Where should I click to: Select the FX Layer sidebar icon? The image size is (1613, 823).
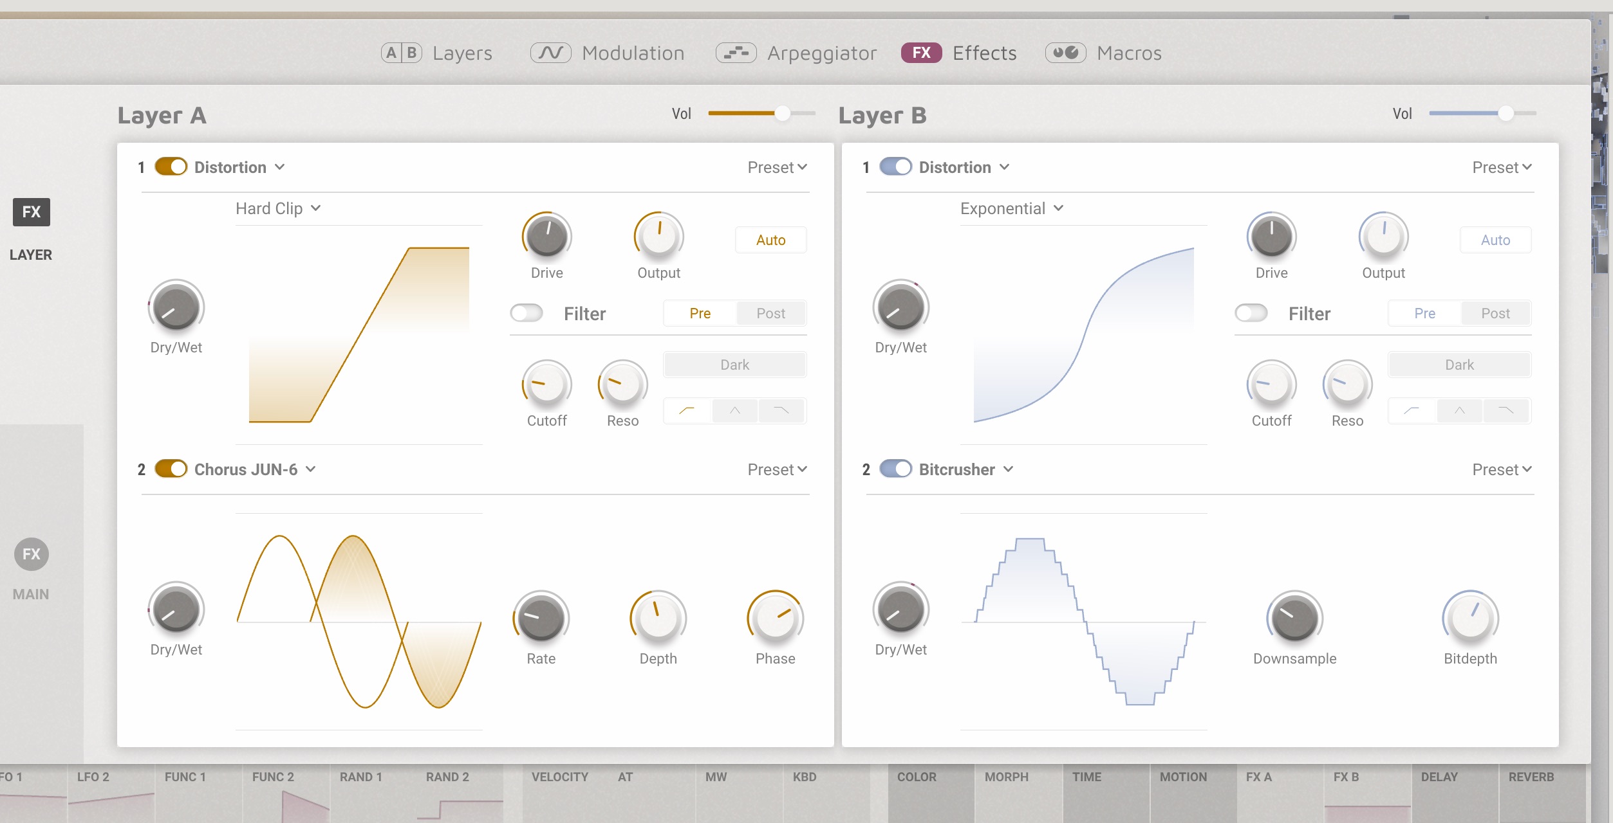31,212
